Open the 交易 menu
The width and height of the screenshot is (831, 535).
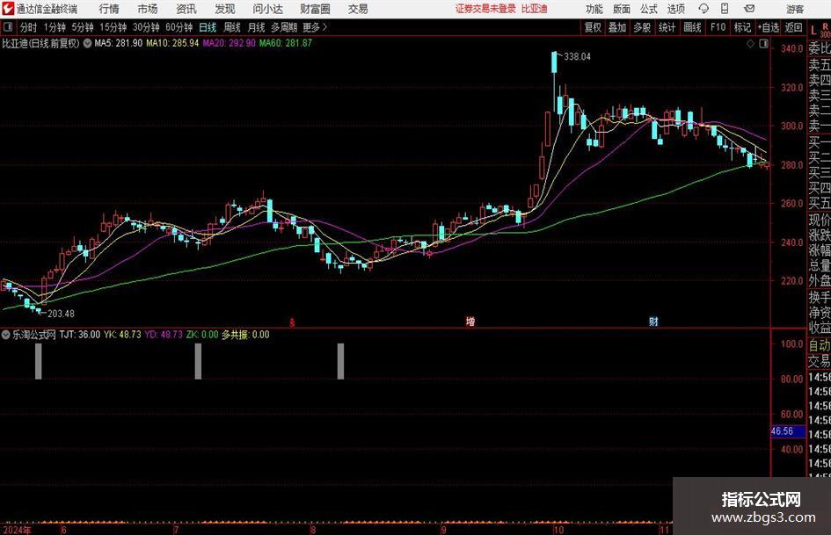tap(358, 9)
